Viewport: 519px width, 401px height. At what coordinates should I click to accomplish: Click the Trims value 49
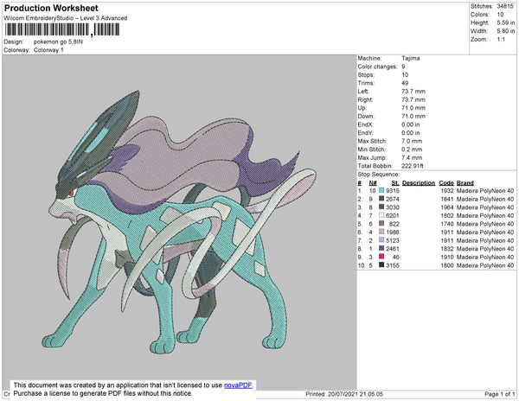pos(405,83)
